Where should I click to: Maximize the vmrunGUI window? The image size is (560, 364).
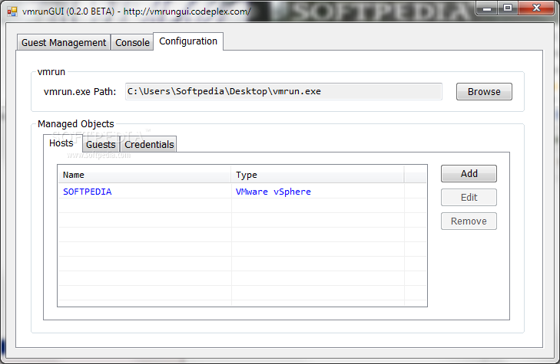pyautogui.click(x=507, y=8)
